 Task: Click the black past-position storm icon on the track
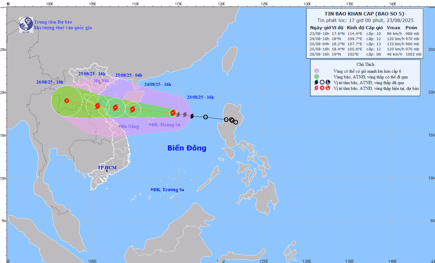click(192, 116)
